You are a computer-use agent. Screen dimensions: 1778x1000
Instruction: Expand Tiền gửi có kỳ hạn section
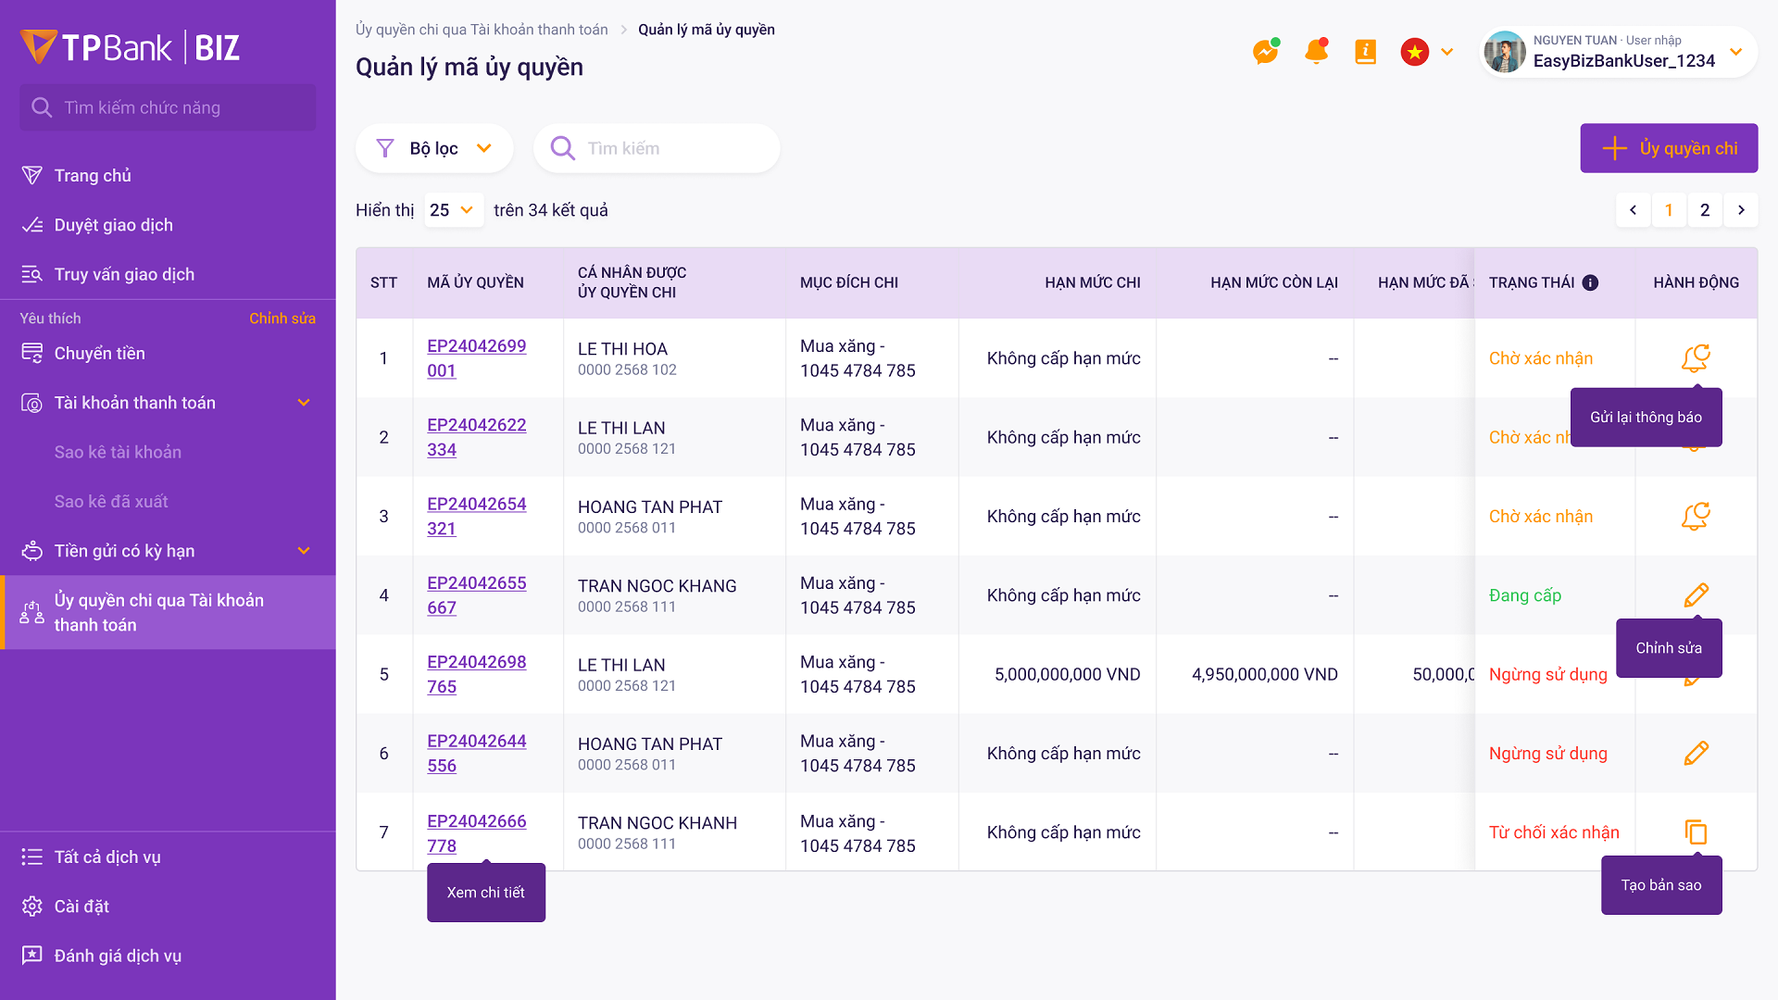304,551
